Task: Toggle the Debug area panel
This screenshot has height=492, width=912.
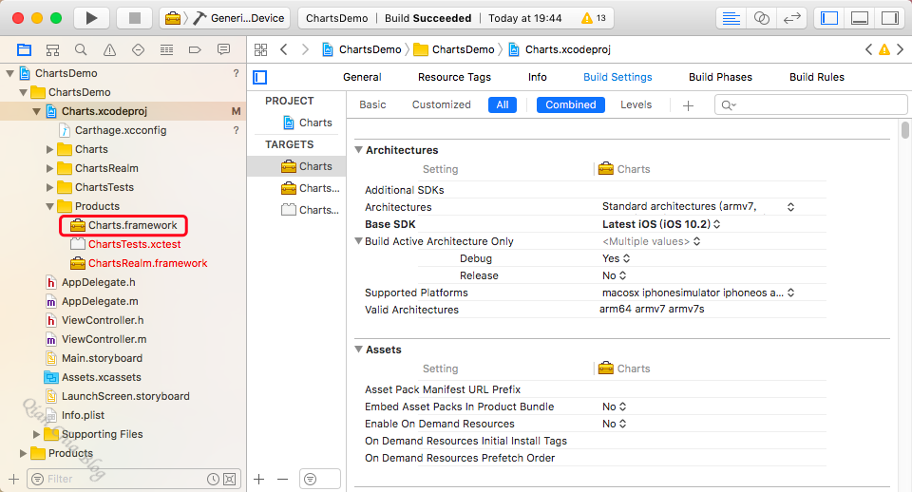Action: click(860, 18)
